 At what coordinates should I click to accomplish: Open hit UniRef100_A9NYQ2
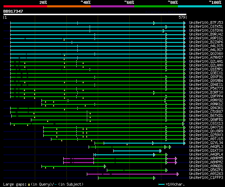206,100
